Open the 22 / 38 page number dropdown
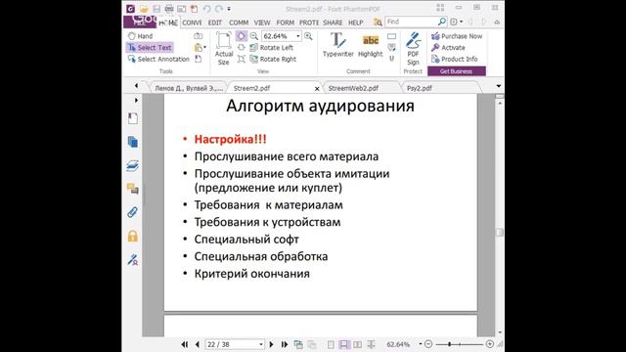This screenshot has height=352, width=626. click(x=261, y=344)
